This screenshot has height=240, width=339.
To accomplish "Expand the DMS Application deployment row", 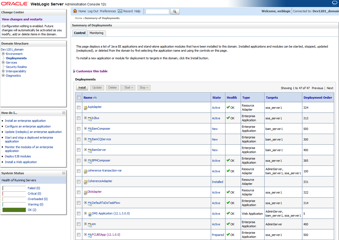I will [x=85, y=213].
